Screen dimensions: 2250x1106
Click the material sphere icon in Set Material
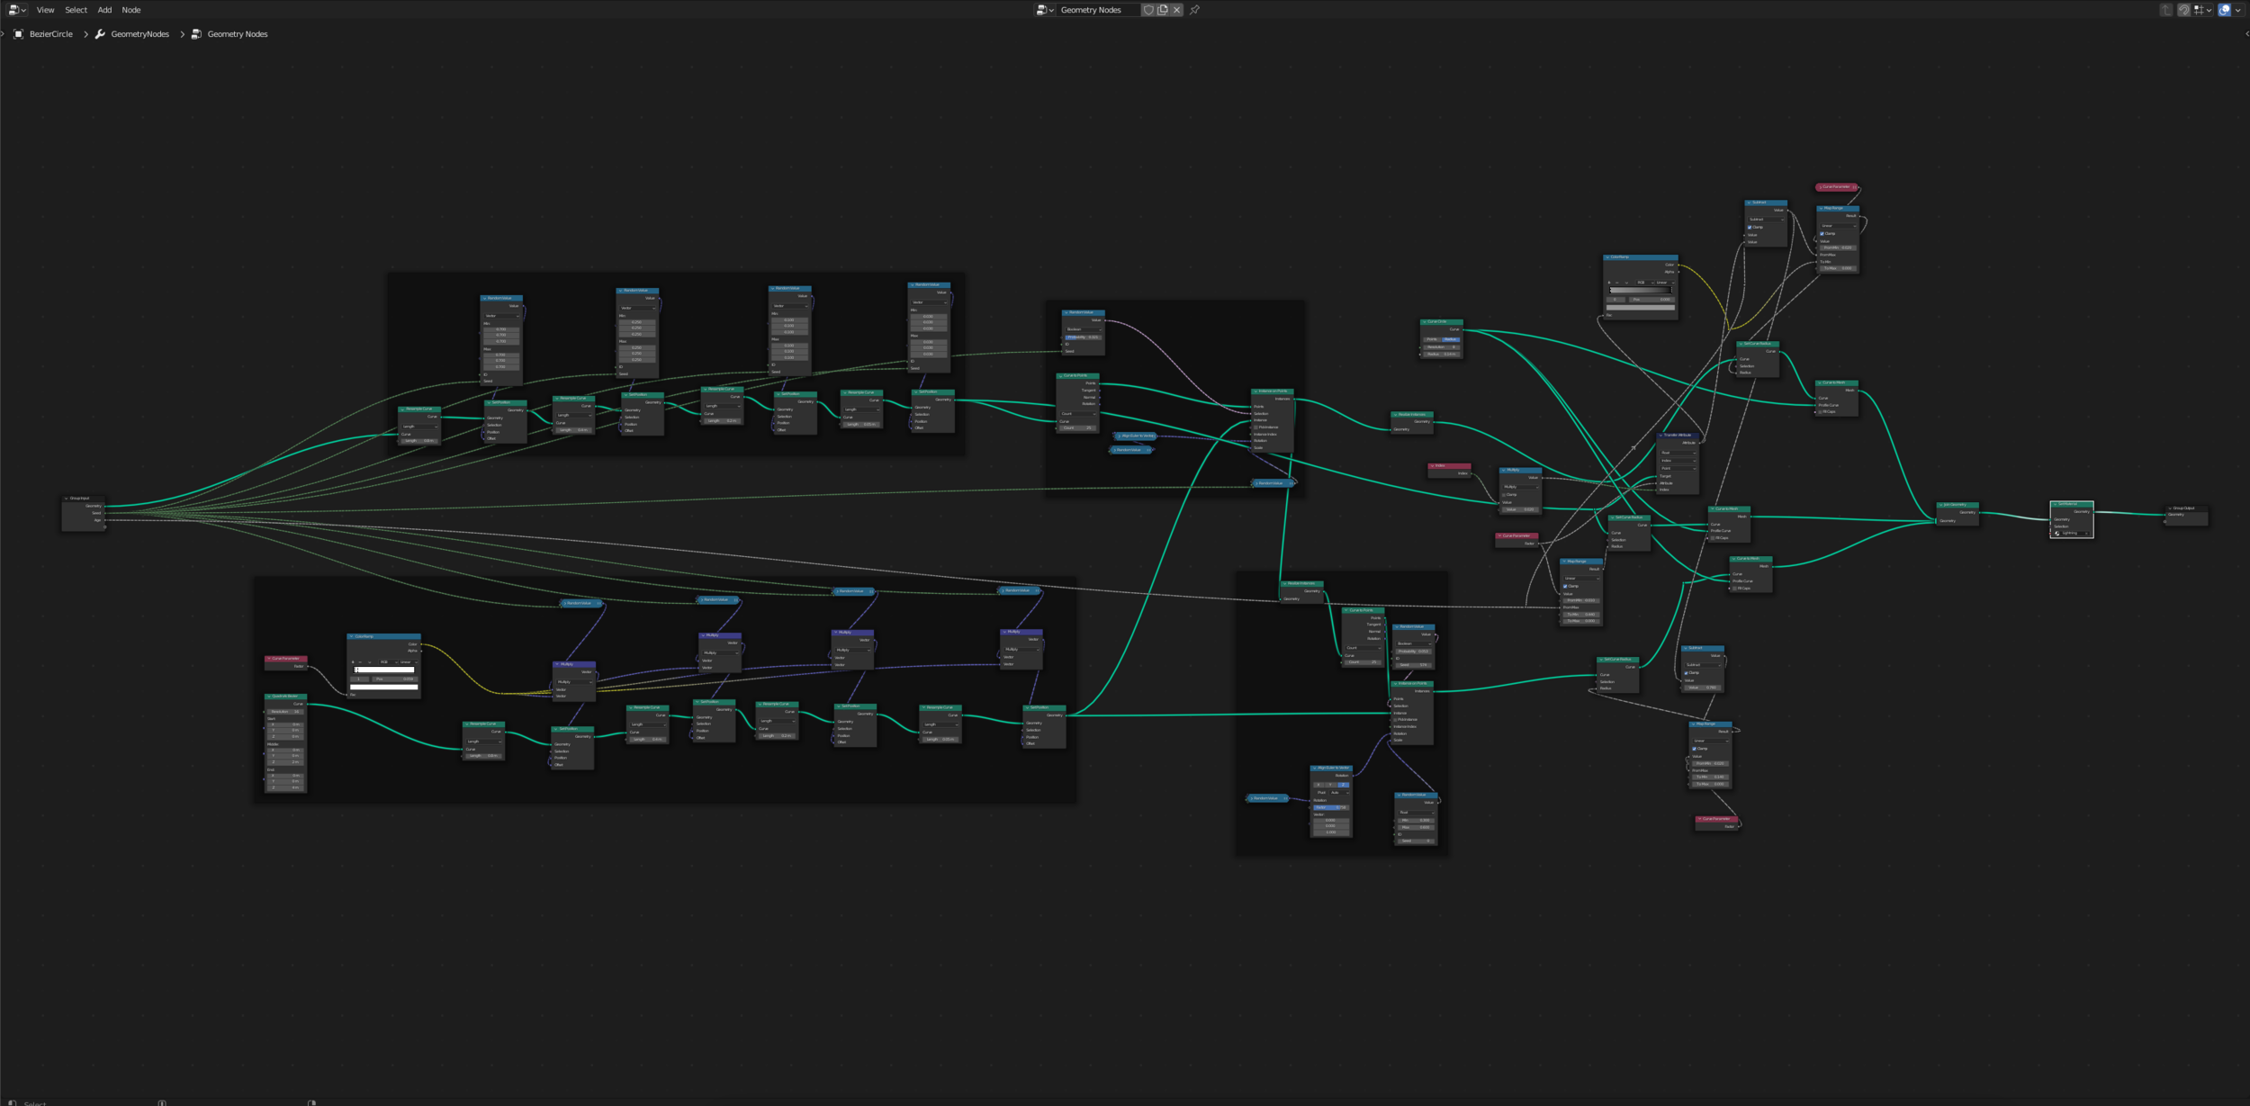pyautogui.click(x=2057, y=534)
